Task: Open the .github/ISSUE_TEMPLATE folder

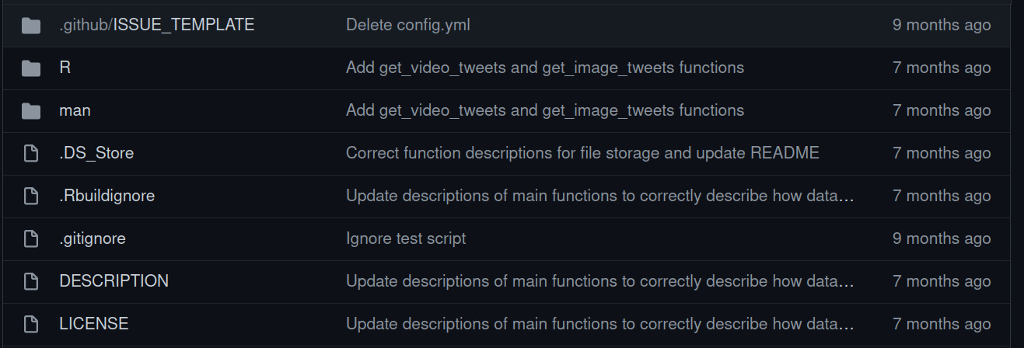Action: pyautogui.click(x=157, y=25)
